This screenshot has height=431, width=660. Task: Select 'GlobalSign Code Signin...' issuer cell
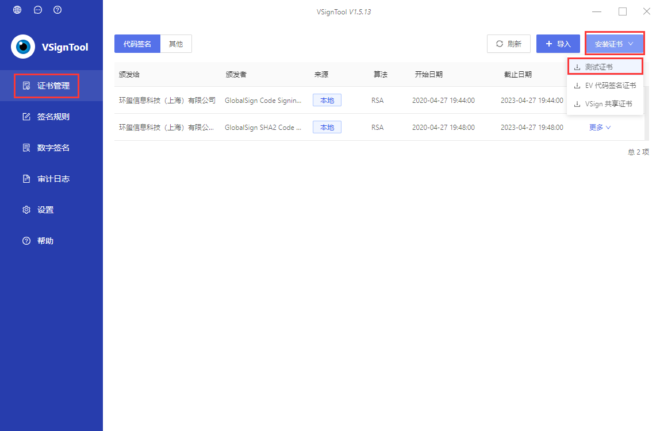click(x=263, y=101)
